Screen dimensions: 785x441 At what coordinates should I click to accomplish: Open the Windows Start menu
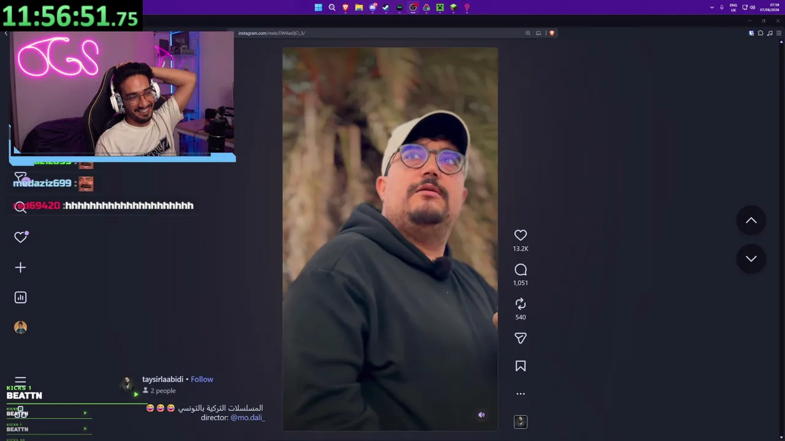pos(318,7)
